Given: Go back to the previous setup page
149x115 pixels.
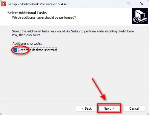Looking at the screenshot, I should (87, 108).
